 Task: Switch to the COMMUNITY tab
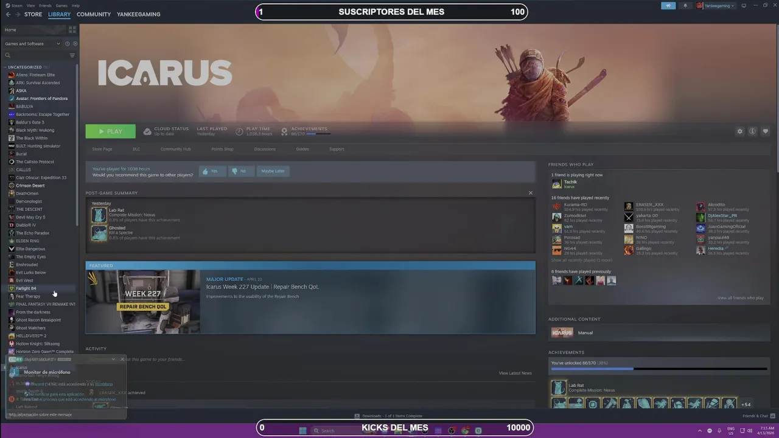(94, 14)
